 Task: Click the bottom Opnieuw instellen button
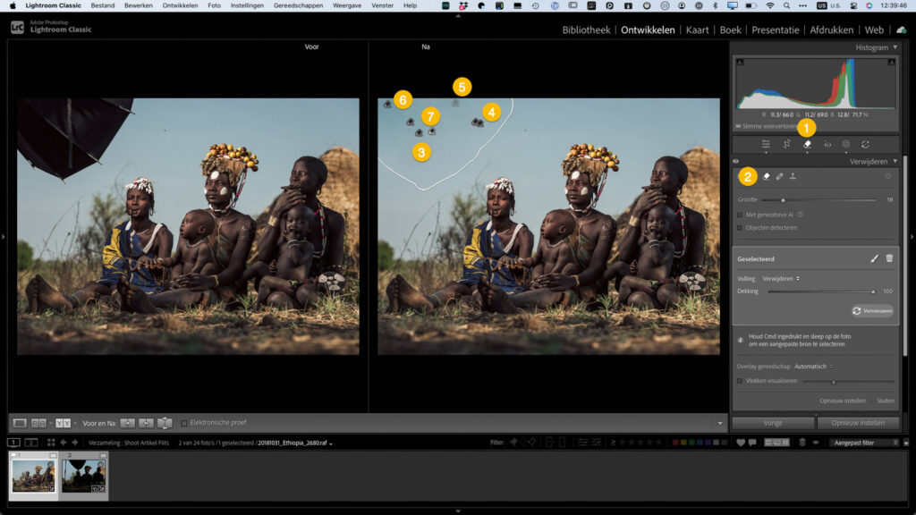pyautogui.click(x=858, y=423)
